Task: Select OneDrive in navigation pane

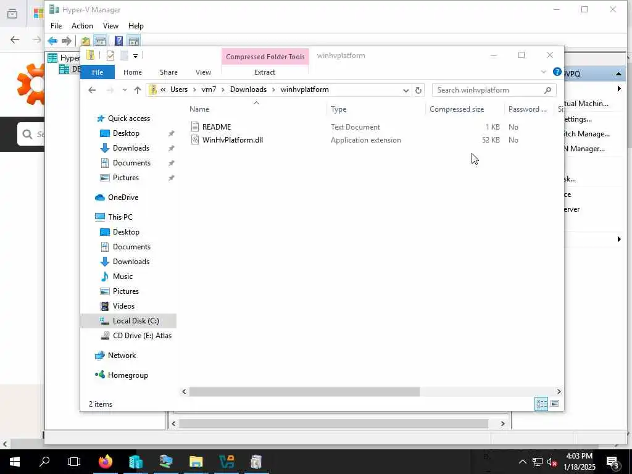Action: [123, 197]
